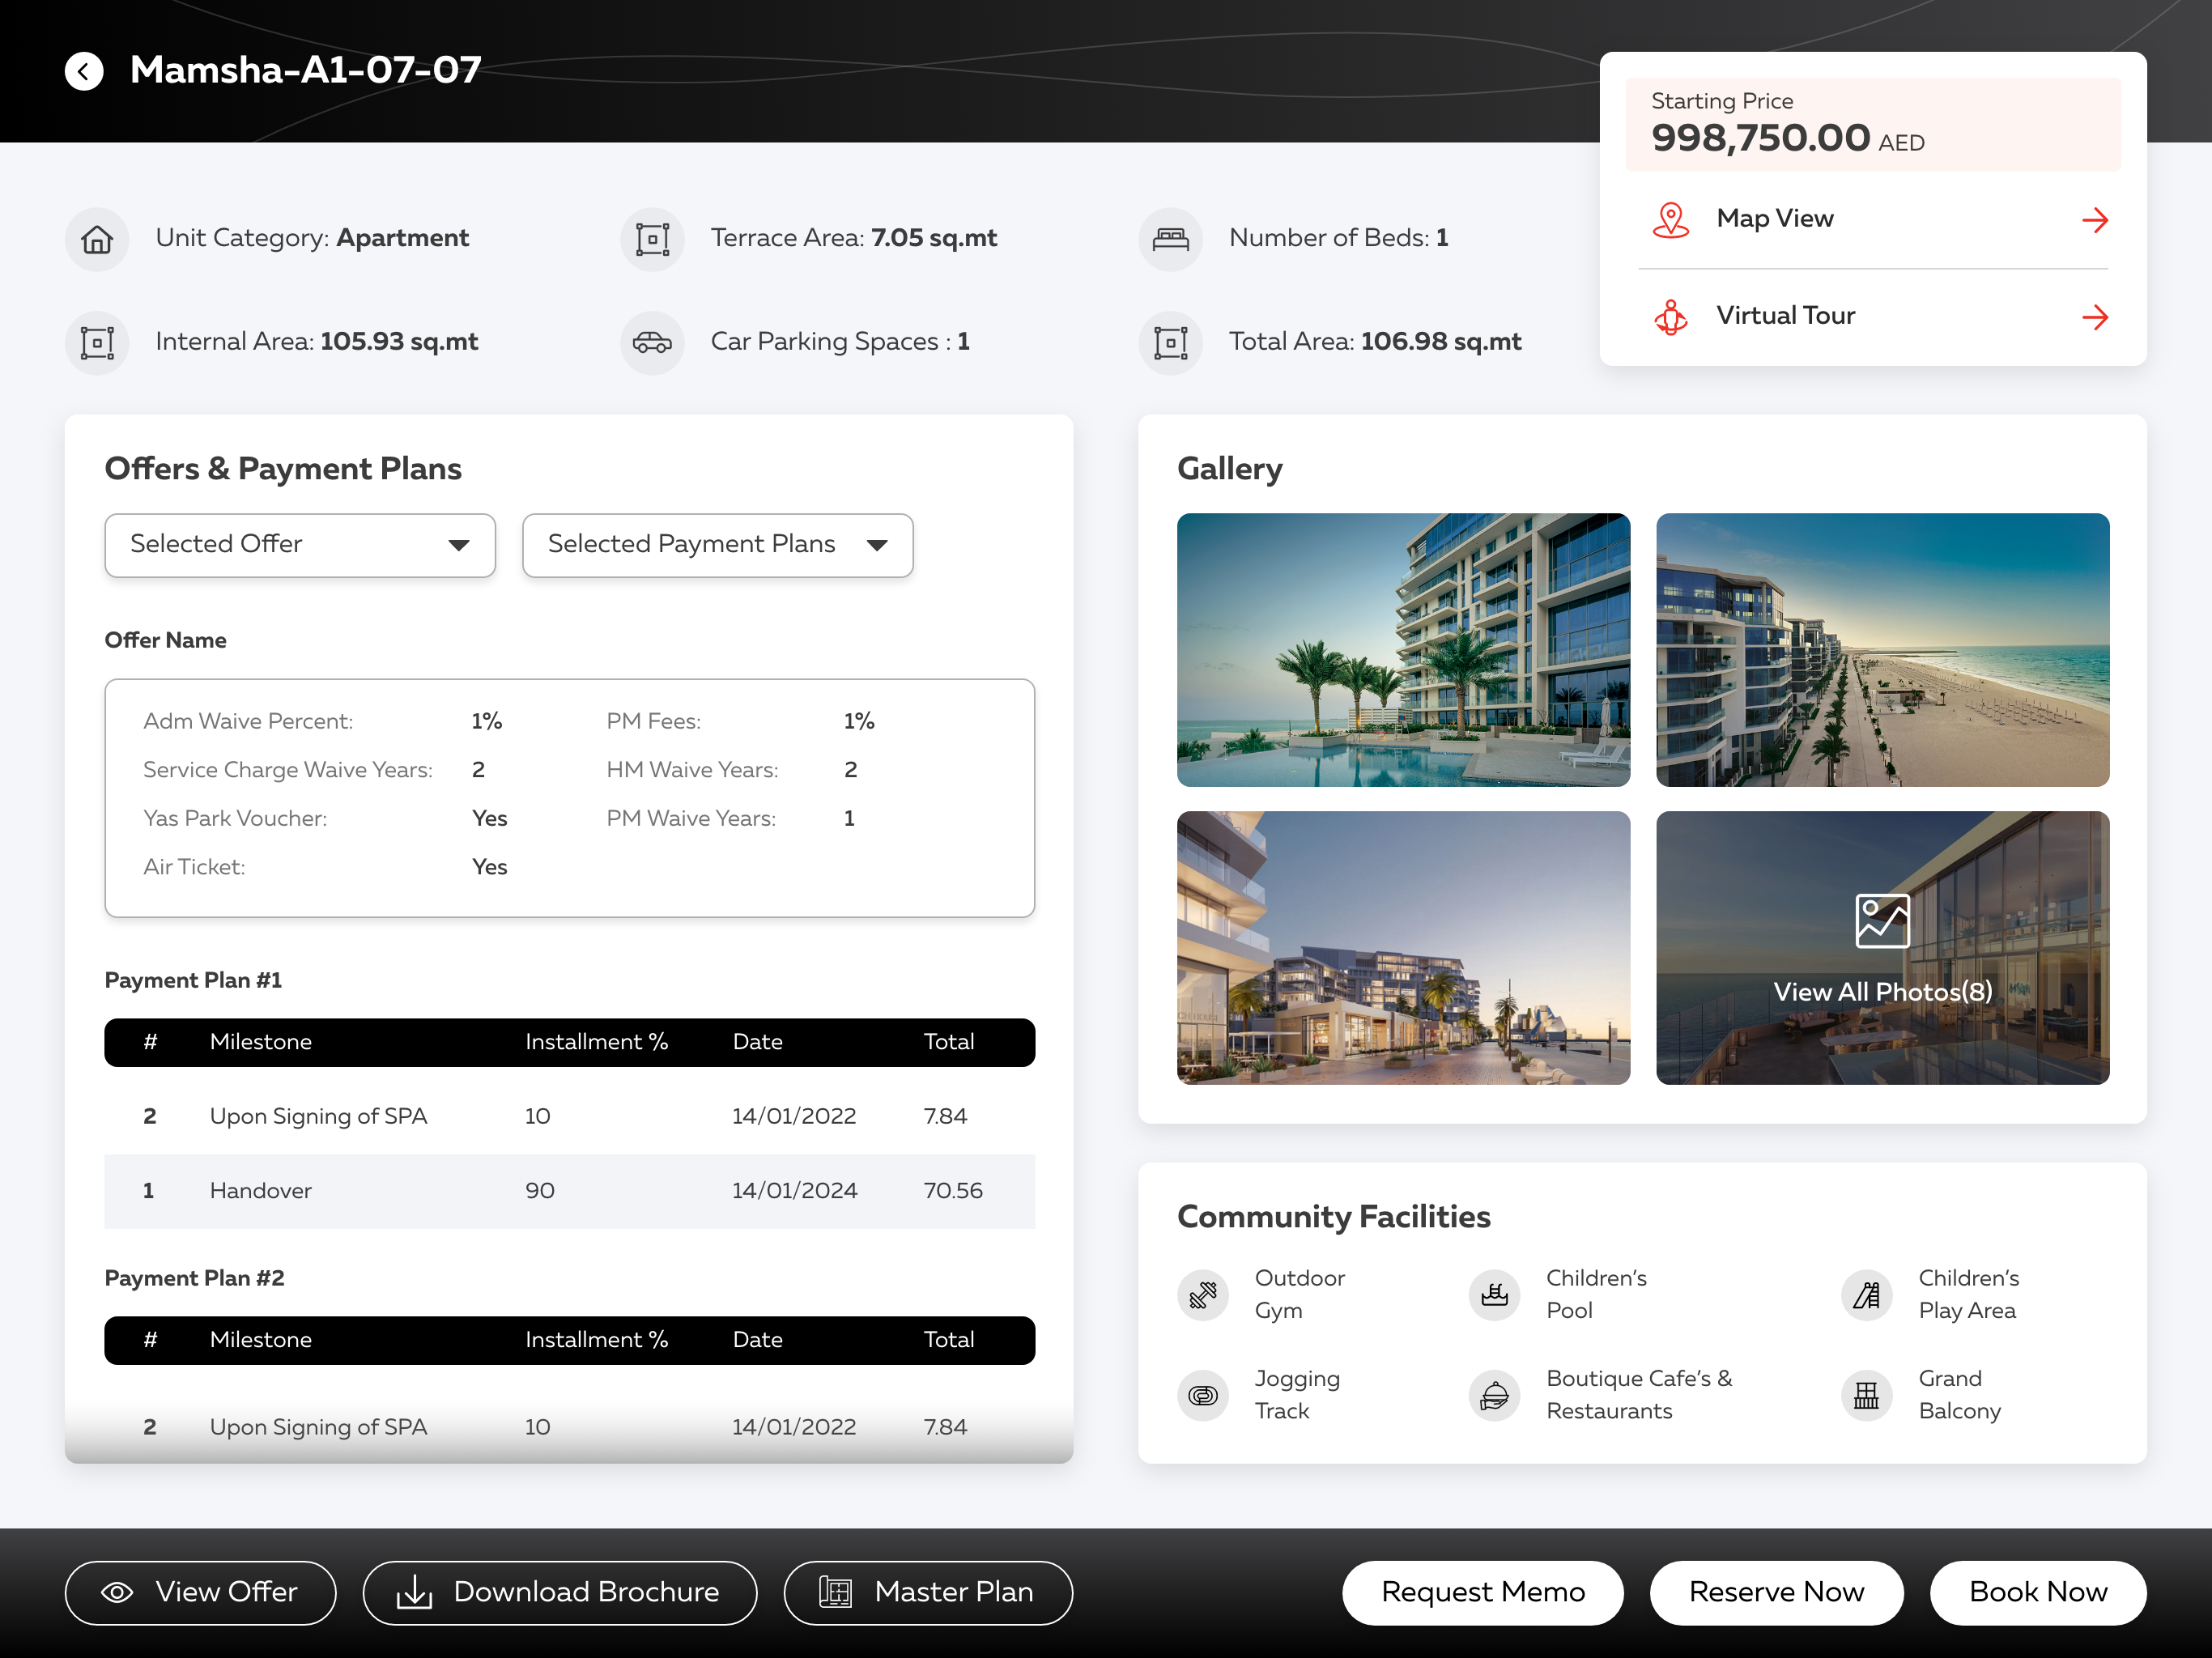Click the red arrow next to Map View

click(2095, 220)
